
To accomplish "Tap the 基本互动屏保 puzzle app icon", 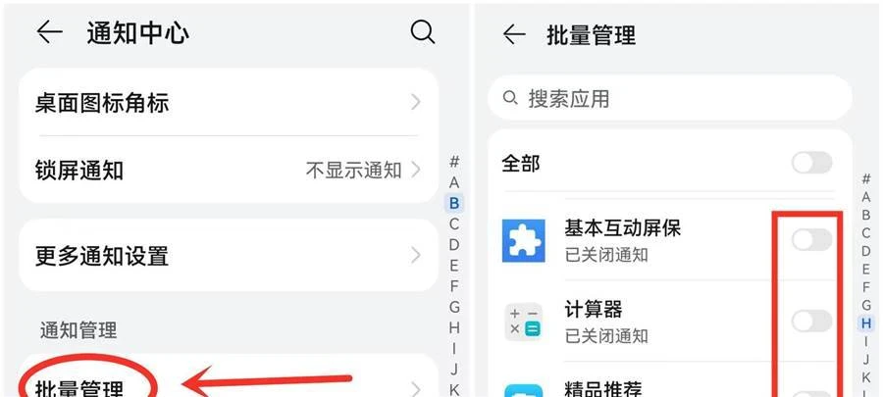I will (x=524, y=241).
